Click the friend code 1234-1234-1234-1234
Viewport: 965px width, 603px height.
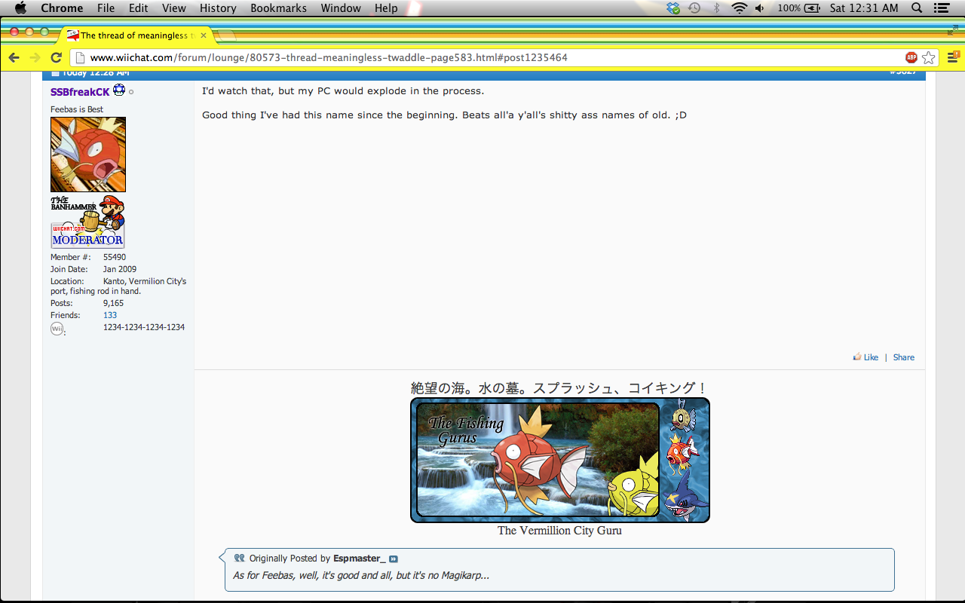(x=144, y=327)
